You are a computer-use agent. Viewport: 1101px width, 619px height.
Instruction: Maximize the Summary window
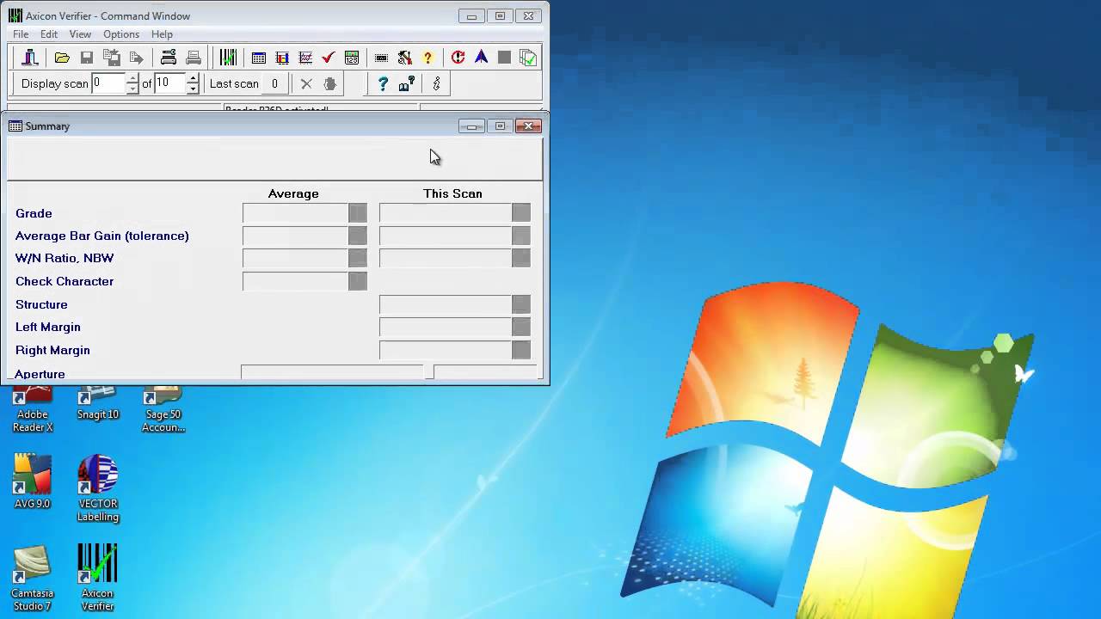tap(500, 126)
